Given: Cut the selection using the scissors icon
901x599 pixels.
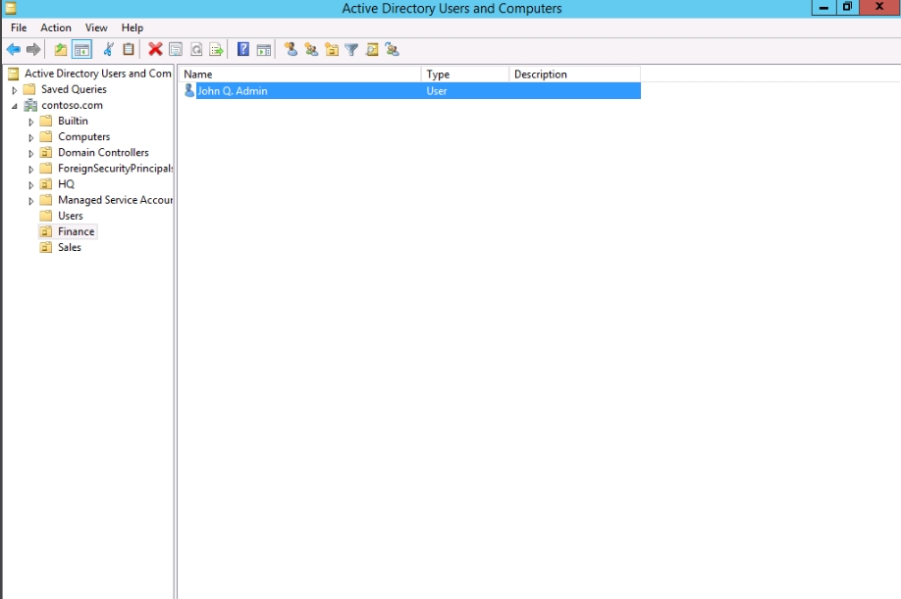Looking at the screenshot, I should tap(108, 50).
